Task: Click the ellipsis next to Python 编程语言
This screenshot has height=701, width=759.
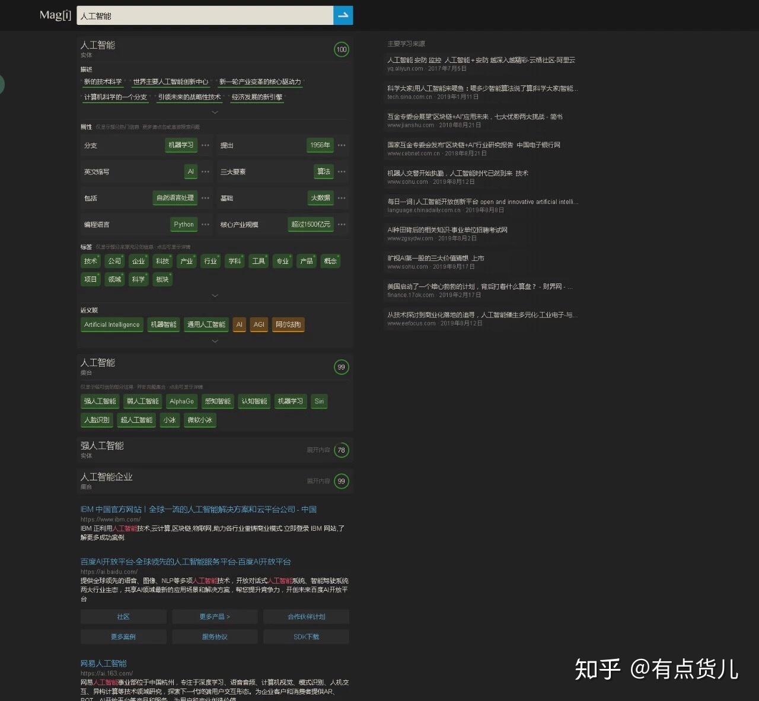Action: tap(205, 224)
